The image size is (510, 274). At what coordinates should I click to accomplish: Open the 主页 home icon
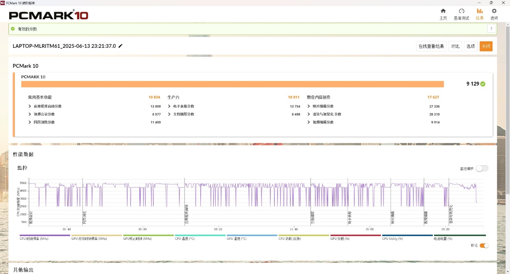(443, 11)
